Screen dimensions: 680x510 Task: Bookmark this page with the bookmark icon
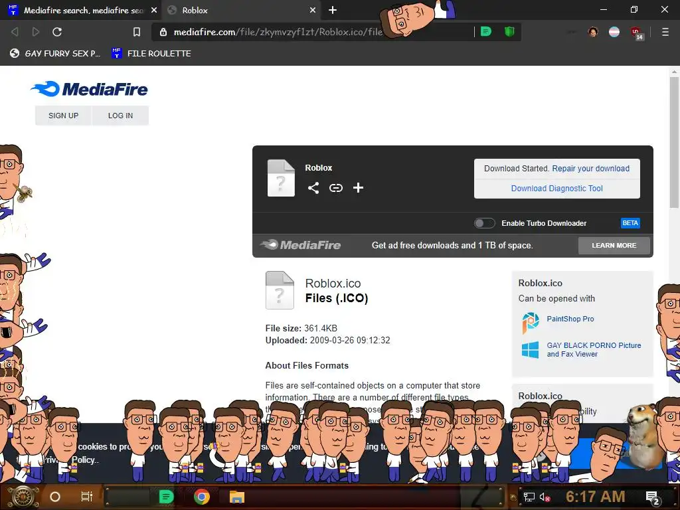click(x=137, y=32)
